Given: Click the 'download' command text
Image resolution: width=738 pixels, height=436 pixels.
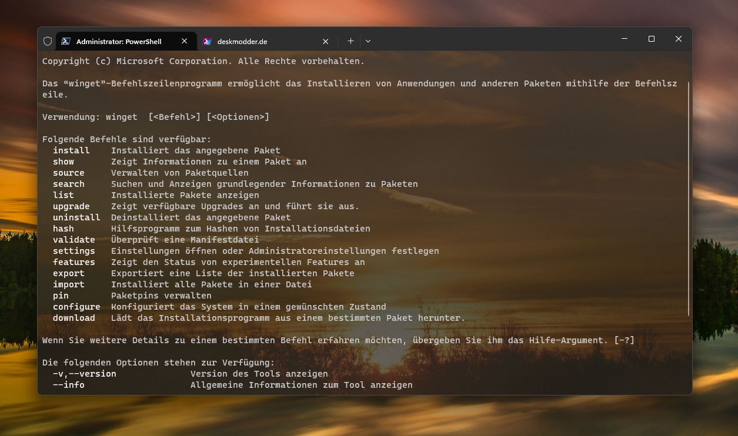Looking at the screenshot, I should (74, 318).
